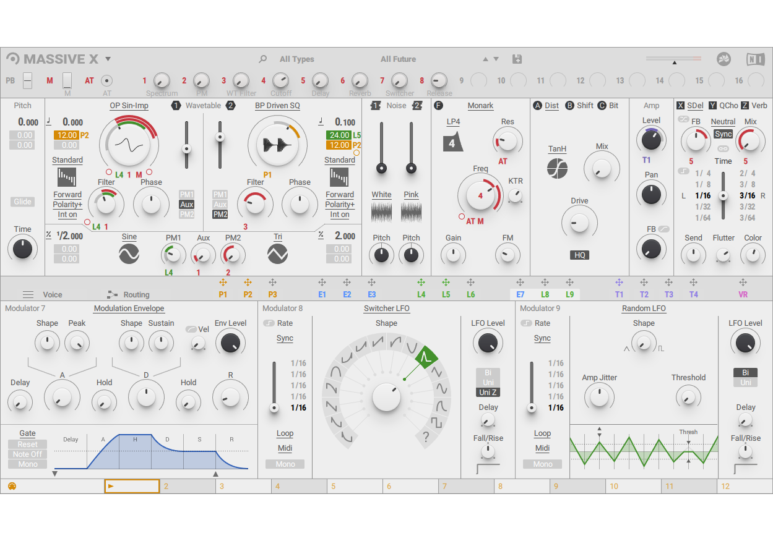Image resolution: width=773 pixels, height=541 pixels.
Task: Toggle the HQ button in Dist insert
Action: click(579, 255)
